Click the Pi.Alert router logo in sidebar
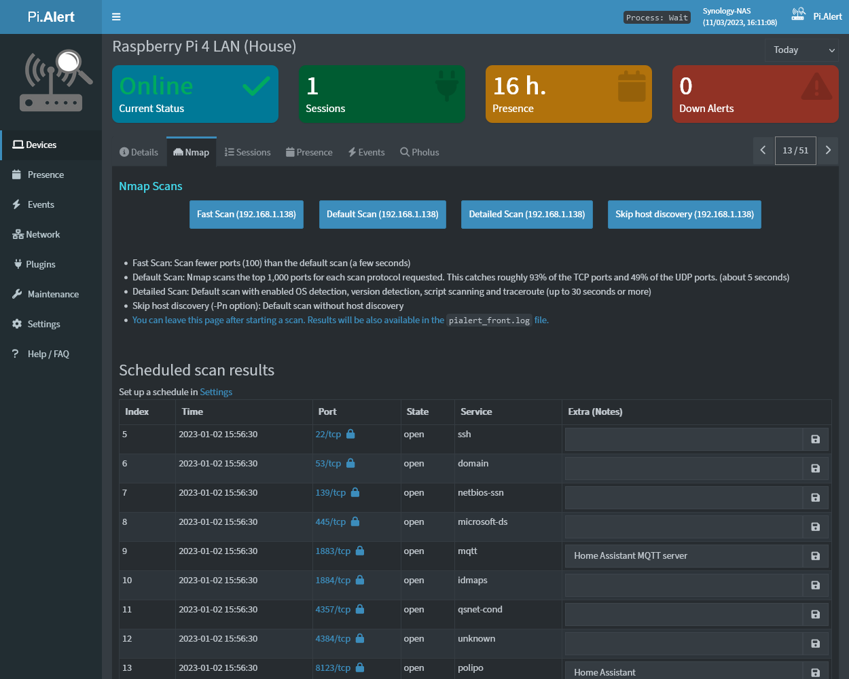 click(x=54, y=81)
